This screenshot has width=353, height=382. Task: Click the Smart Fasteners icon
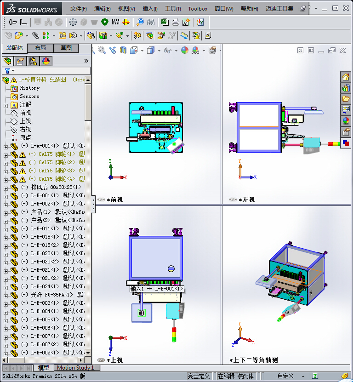tap(63, 35)
